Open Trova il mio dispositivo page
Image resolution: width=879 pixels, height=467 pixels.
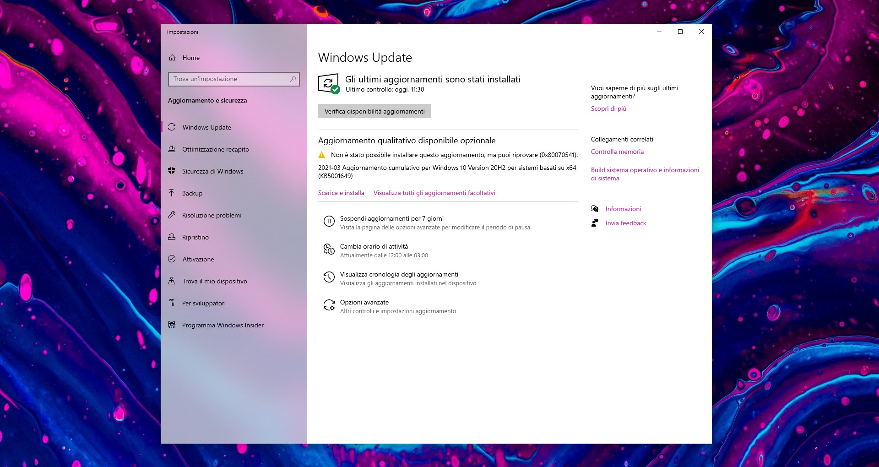click(x=234, y=281)
